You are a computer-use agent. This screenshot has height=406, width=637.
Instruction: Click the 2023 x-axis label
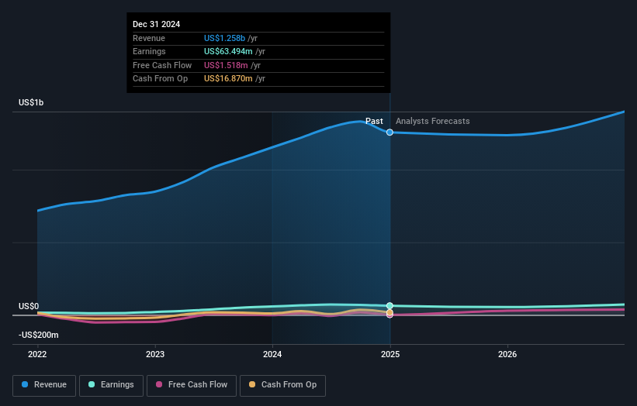tap(154, 354)
